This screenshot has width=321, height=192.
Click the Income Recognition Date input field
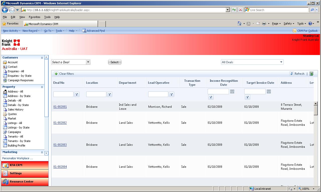coord(218,91)
